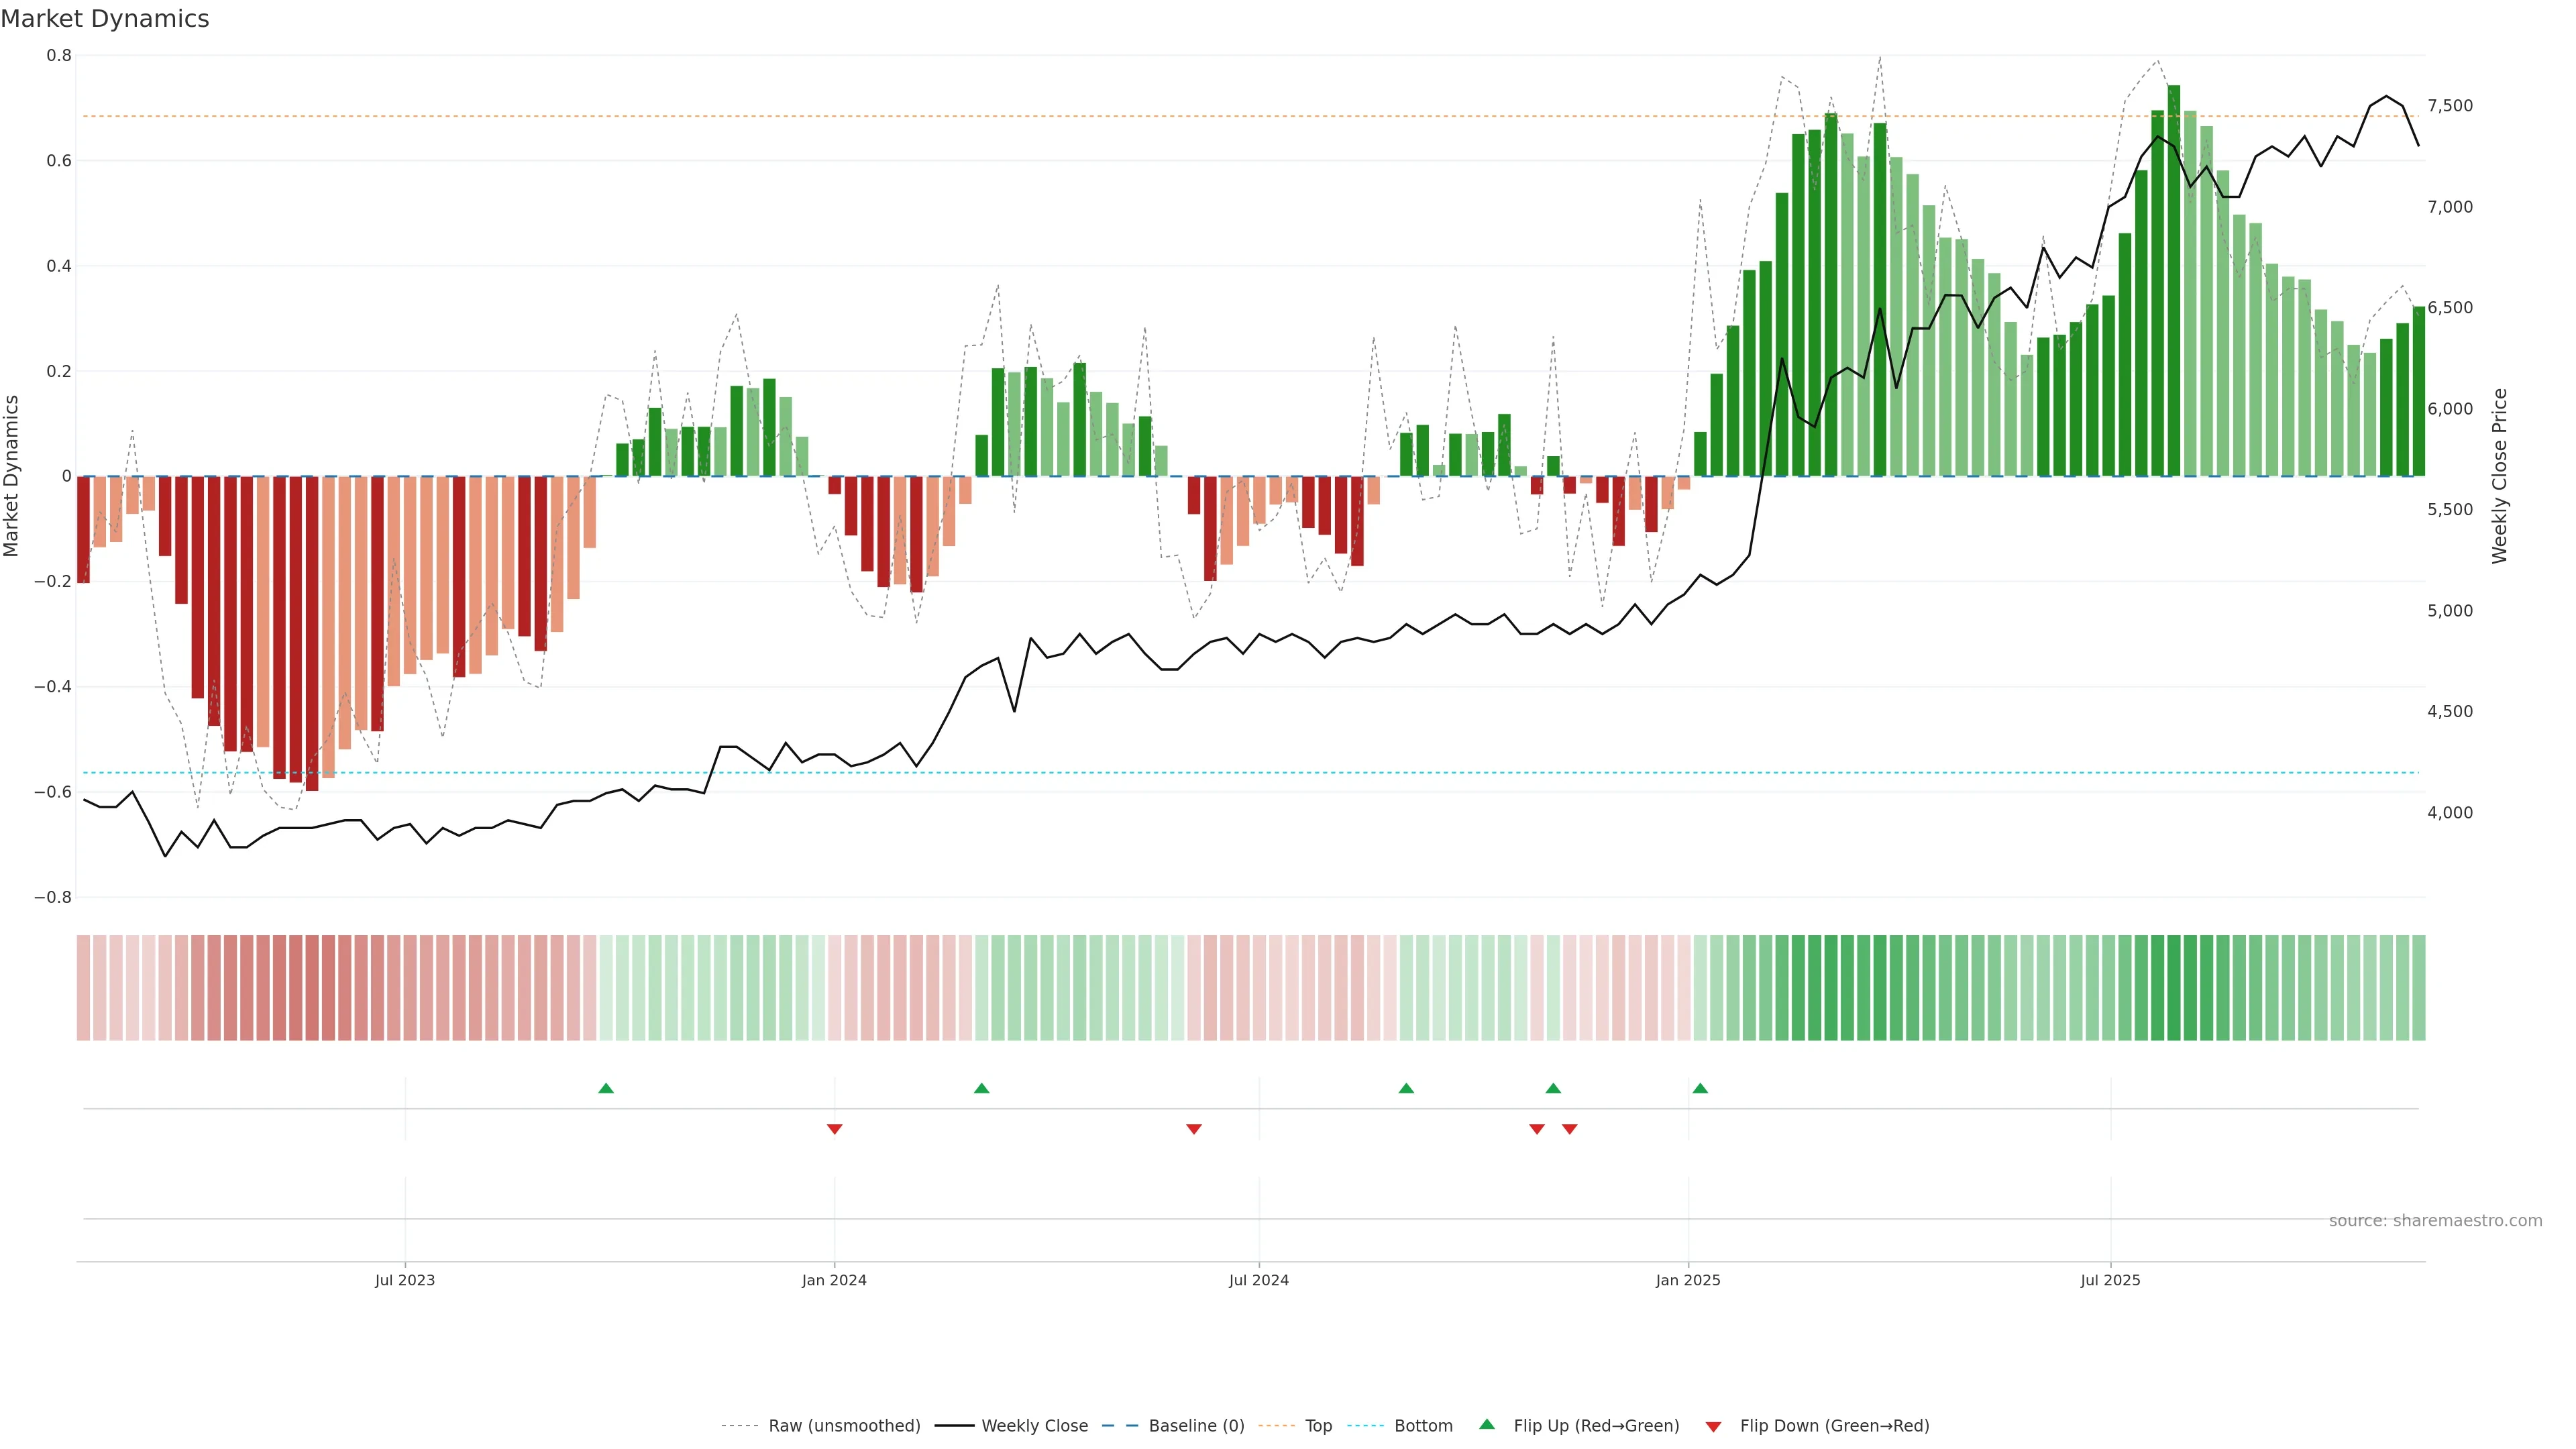Click the Jul 2024 axis label
The height and width of the screenshot is (1449, 2576).
coord(1258,1280)
